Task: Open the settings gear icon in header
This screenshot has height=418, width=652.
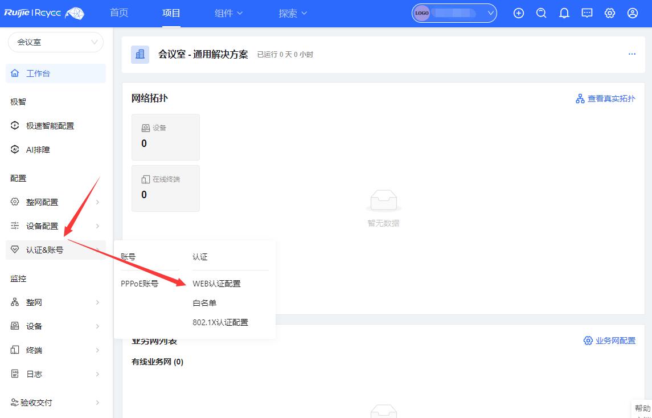Action: coord(610,13)
